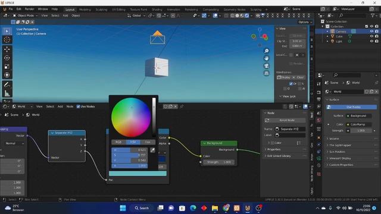Toggle render camera icon for Light row
381x214 pixels.
pos(377,41)
